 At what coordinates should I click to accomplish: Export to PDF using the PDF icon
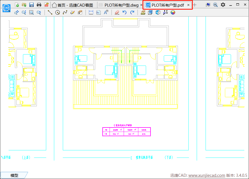point(46,5)
